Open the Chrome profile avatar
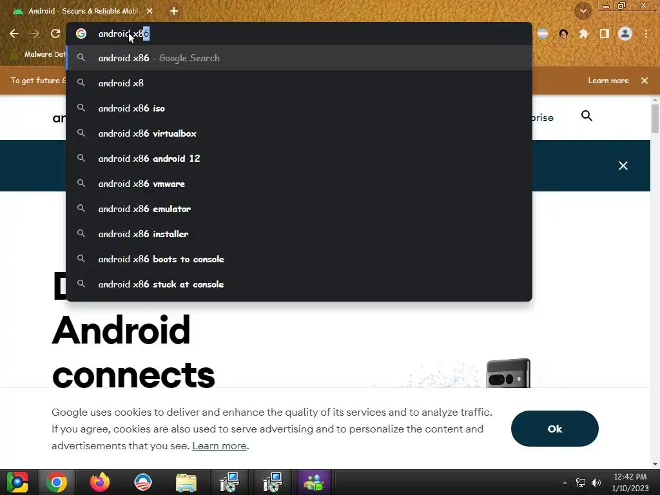The width and height of the screenshot is (660, 495). (625, 34)
